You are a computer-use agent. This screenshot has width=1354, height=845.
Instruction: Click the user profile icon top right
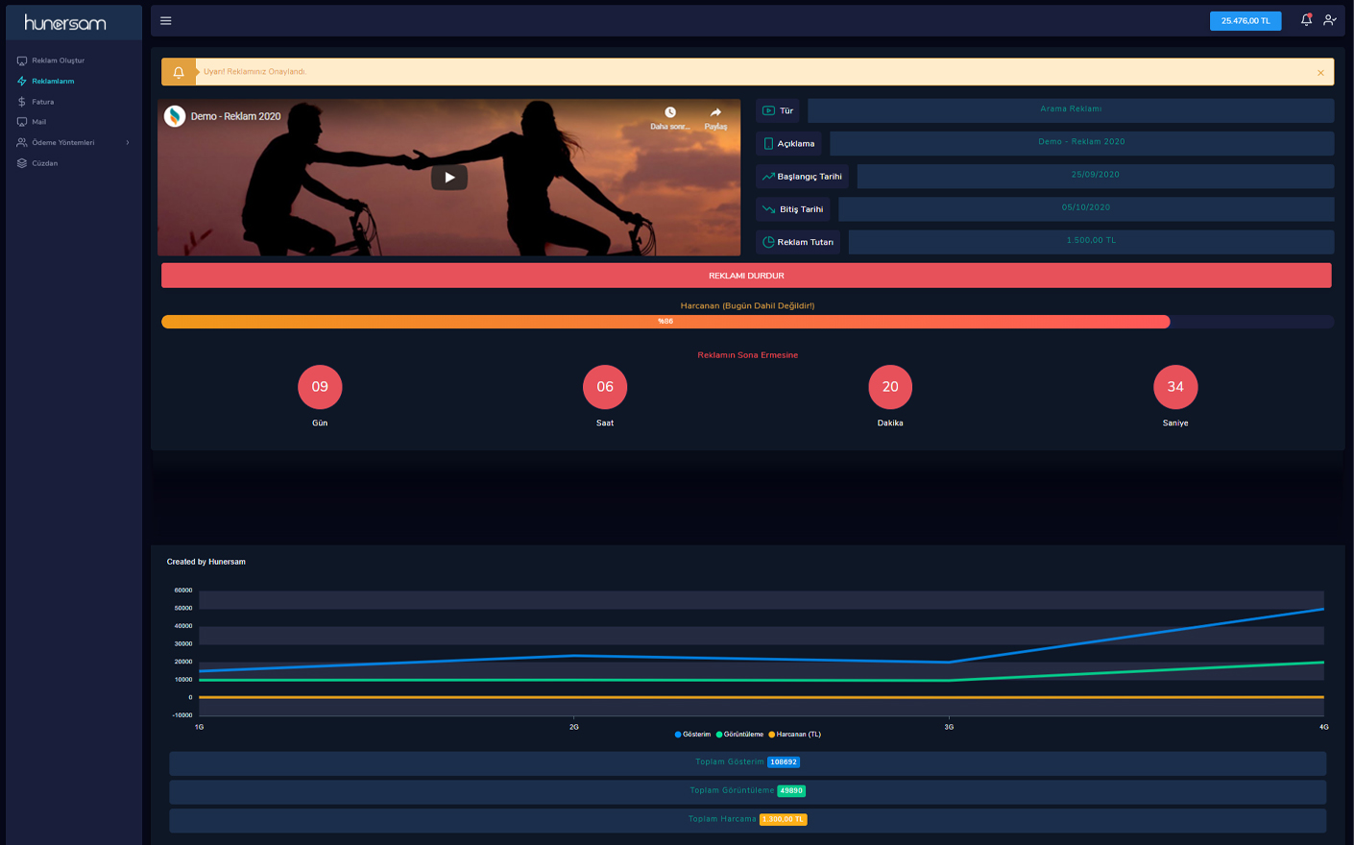1330,19
